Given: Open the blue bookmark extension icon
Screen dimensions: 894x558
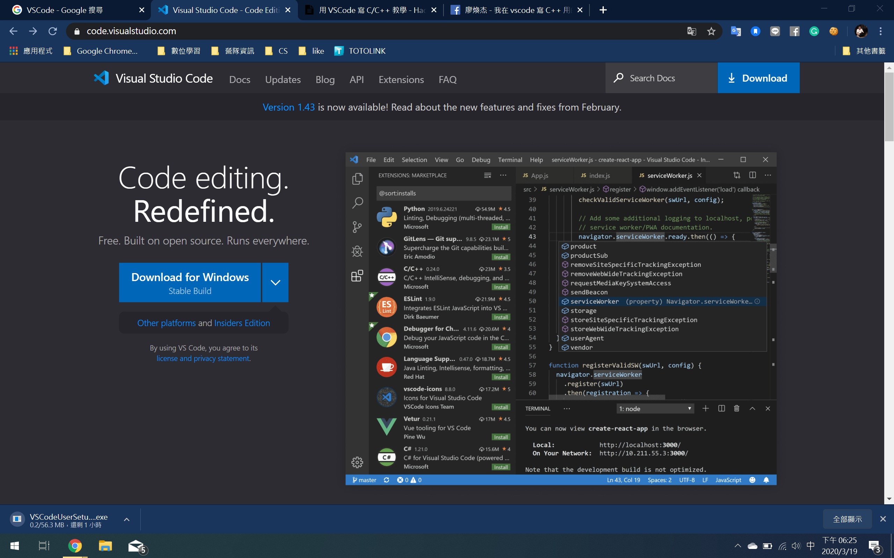Looking at the screenshot, I should (x=755, y=31).
